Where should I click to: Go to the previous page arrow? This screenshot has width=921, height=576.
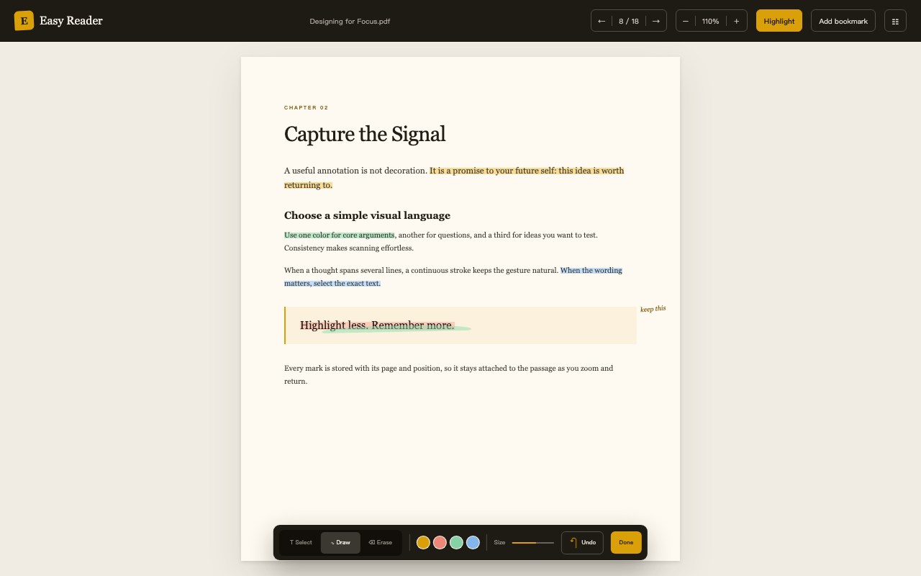click(602, 21)
